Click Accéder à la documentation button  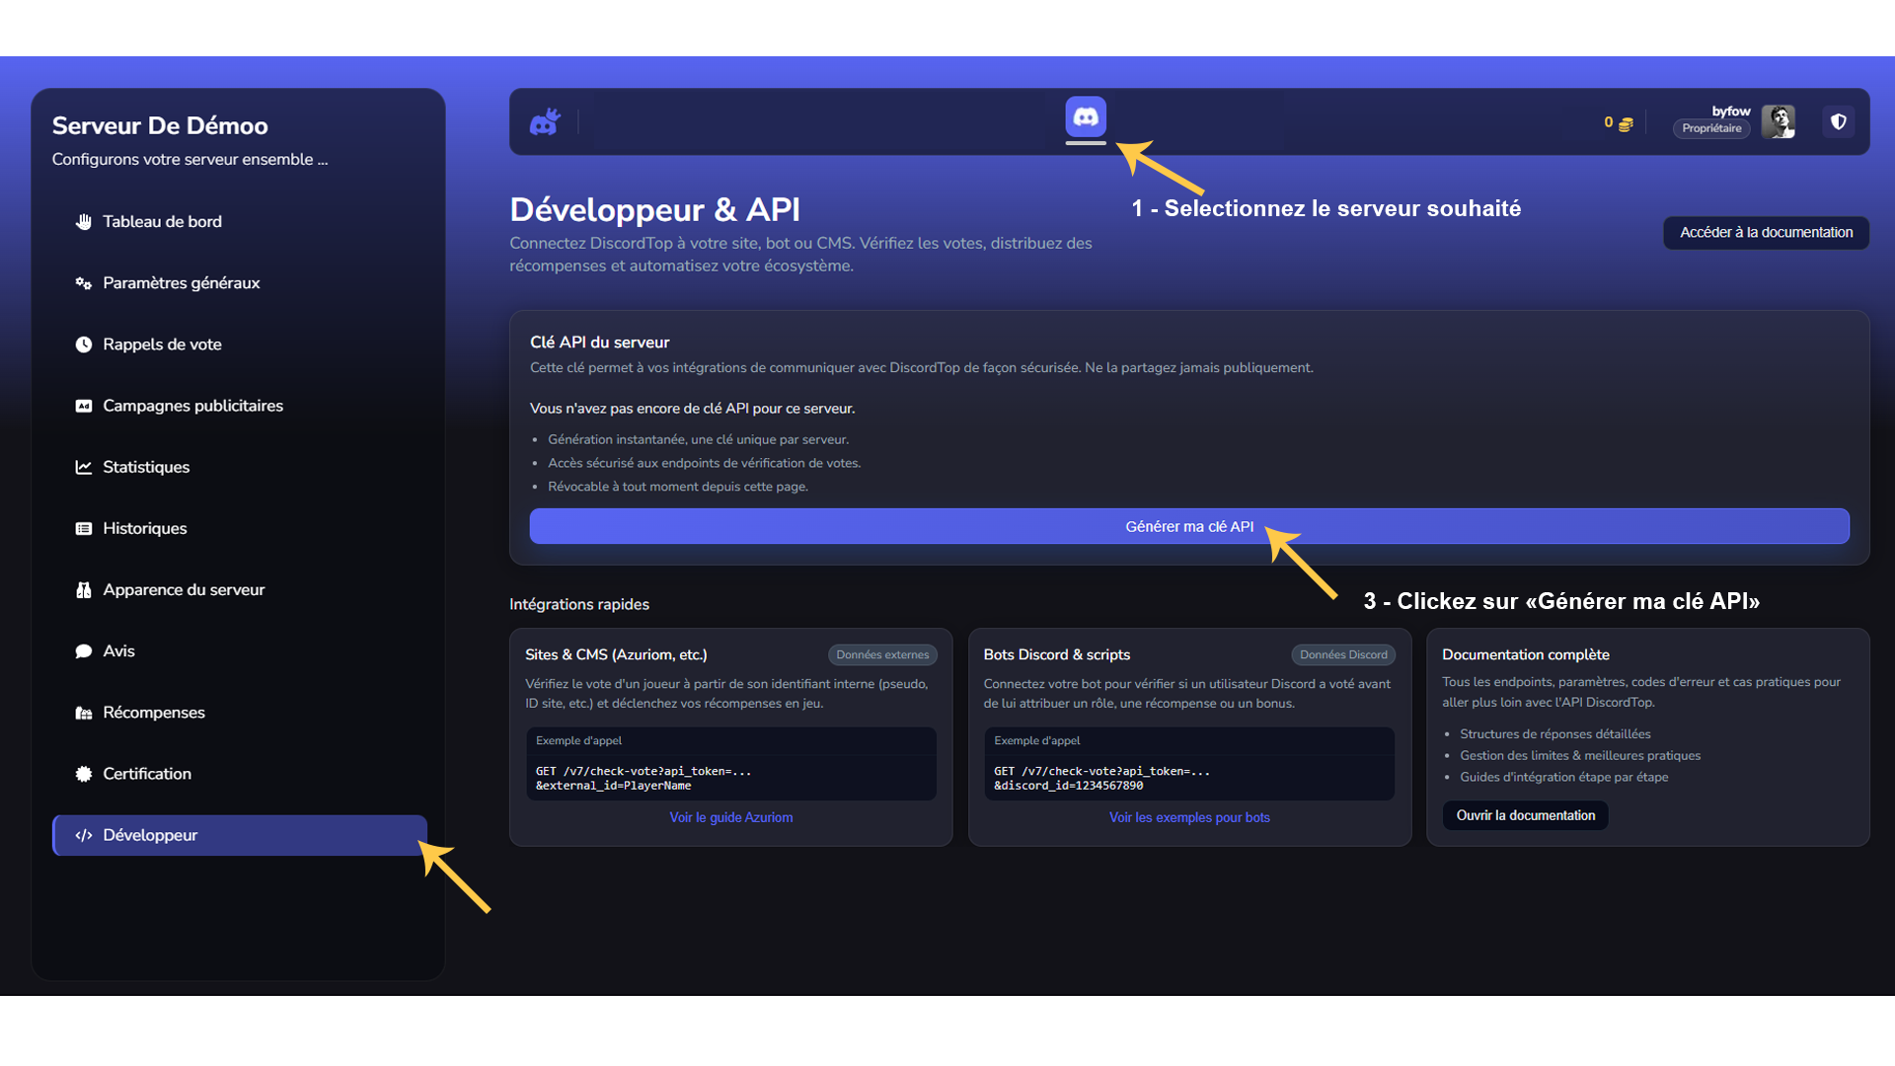pyautogui.click(x=1766, y=233)
